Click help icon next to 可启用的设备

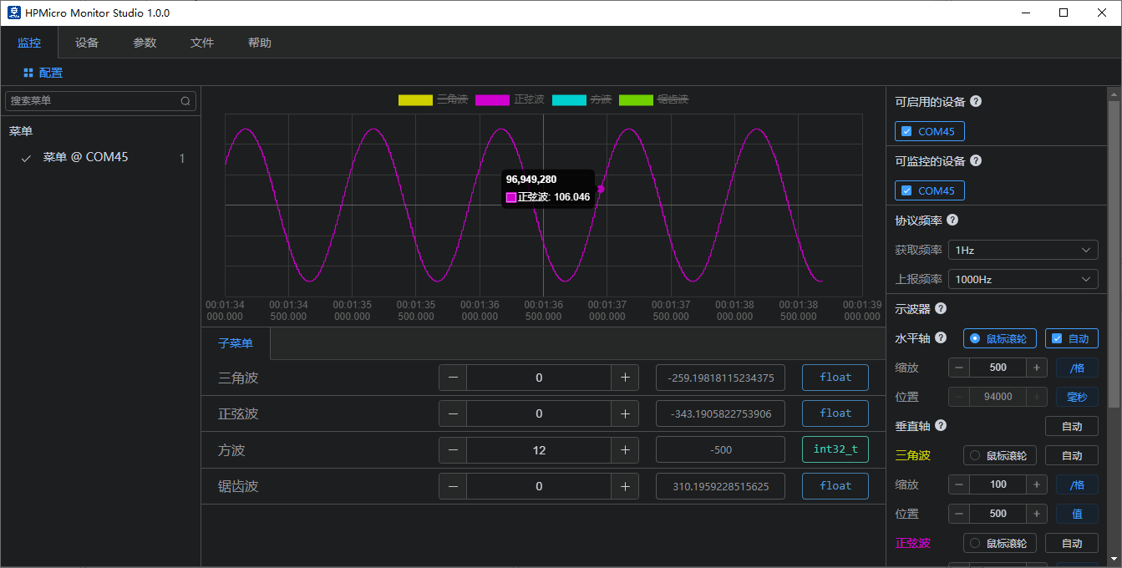click(976, 101)
